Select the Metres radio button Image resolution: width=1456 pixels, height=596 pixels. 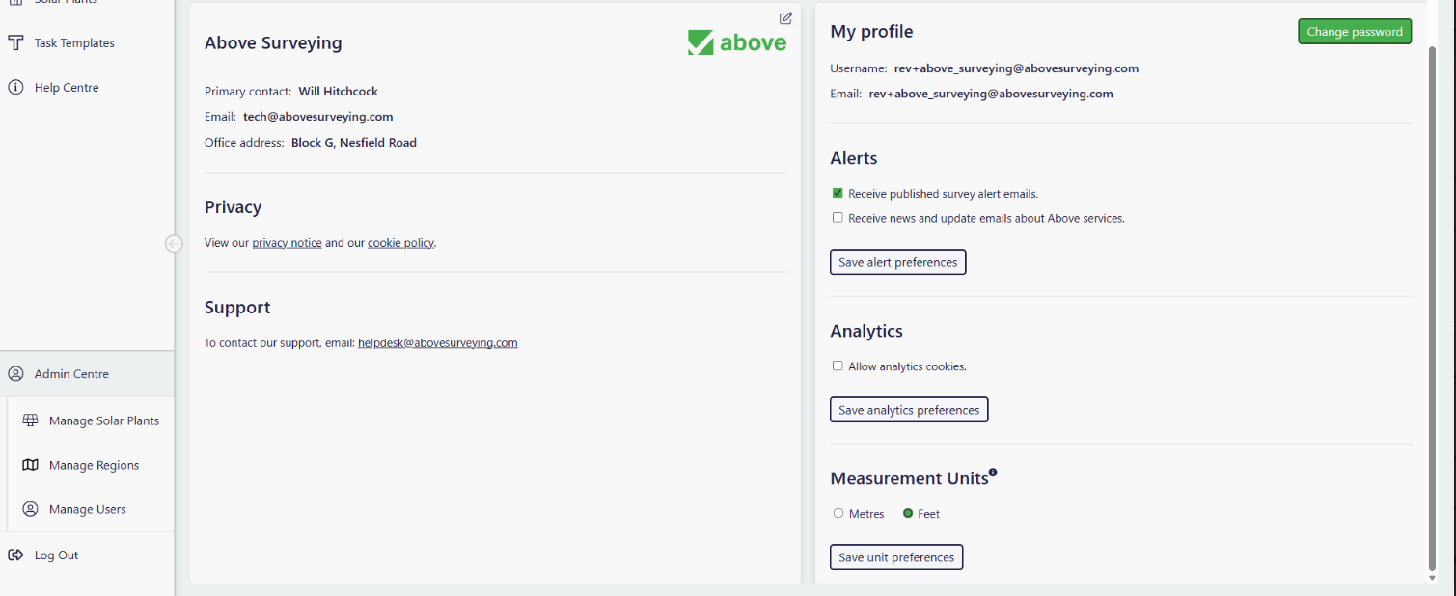(x=838, y=514)
